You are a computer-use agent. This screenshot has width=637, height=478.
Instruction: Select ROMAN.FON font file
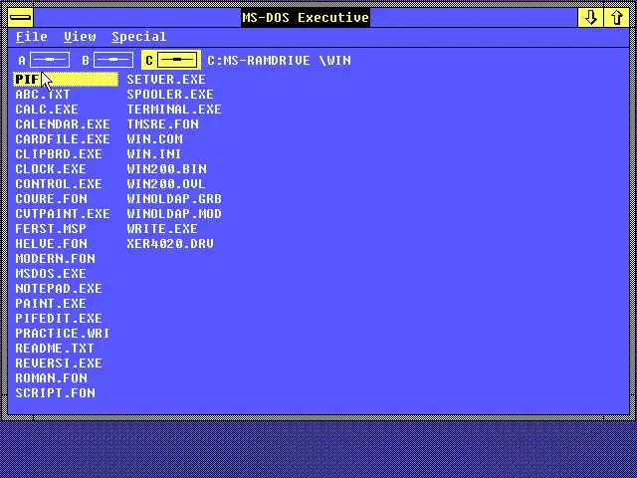pyautogui.click(x=51, y=378)
